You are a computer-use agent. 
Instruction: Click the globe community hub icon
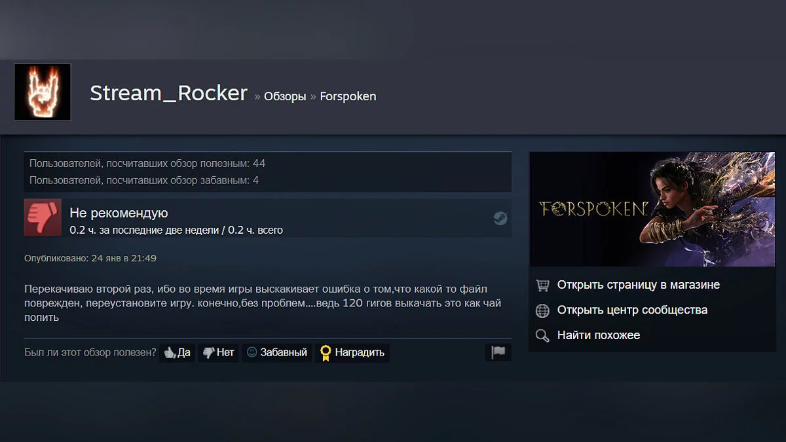pos(542,310)
